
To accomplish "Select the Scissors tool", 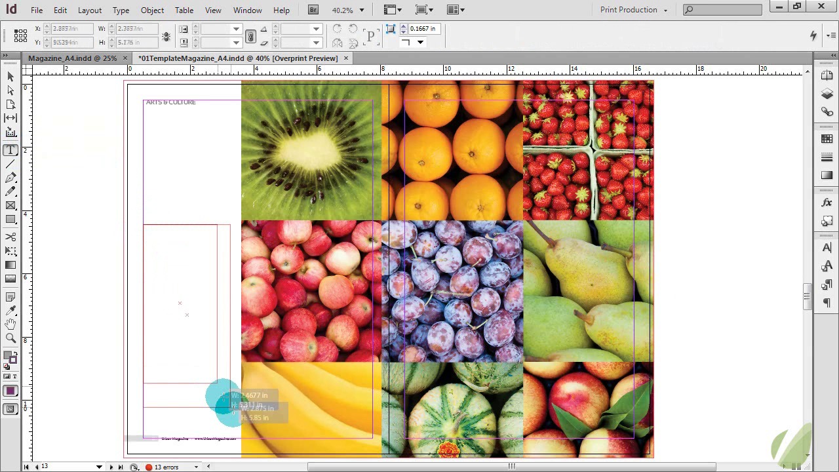I will (10, 237).
